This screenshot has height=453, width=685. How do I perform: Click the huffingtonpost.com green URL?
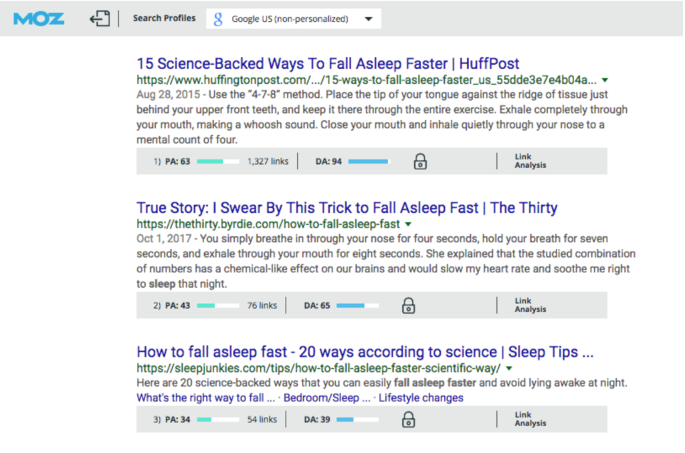pos(366,80)
